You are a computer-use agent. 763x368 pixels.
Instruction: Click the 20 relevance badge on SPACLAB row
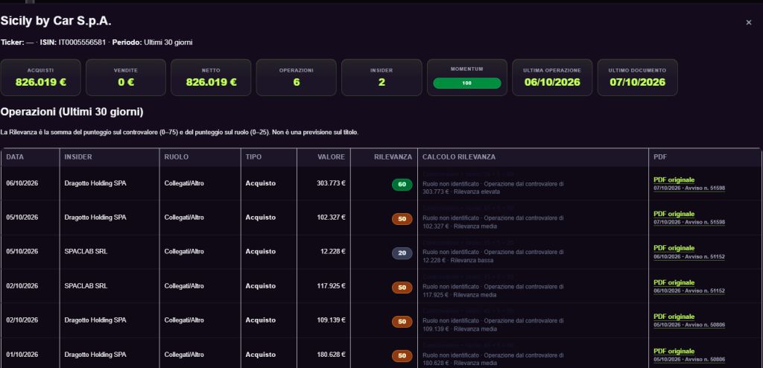(402, 253)
